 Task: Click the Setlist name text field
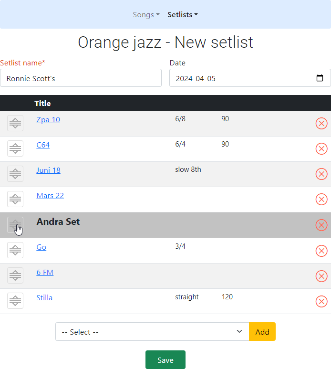point(81,78)
